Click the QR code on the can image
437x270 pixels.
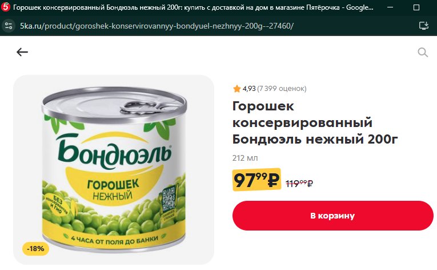coord(169,199)
